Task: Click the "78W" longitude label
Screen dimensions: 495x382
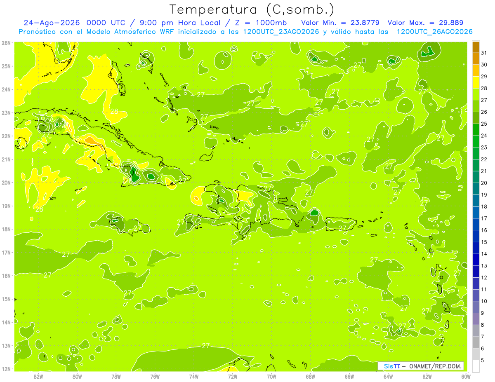Action: (x=116, y=376)
